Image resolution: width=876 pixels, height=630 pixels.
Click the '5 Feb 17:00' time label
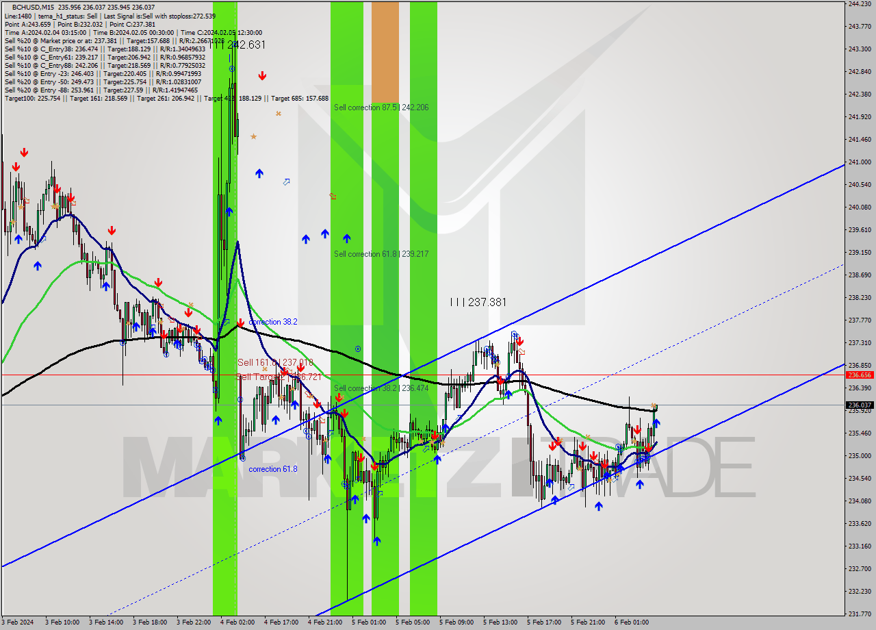(544, 622)
